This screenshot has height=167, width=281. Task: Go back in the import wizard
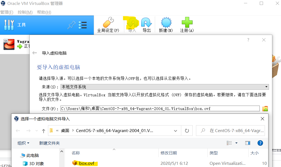pos(35,53)
